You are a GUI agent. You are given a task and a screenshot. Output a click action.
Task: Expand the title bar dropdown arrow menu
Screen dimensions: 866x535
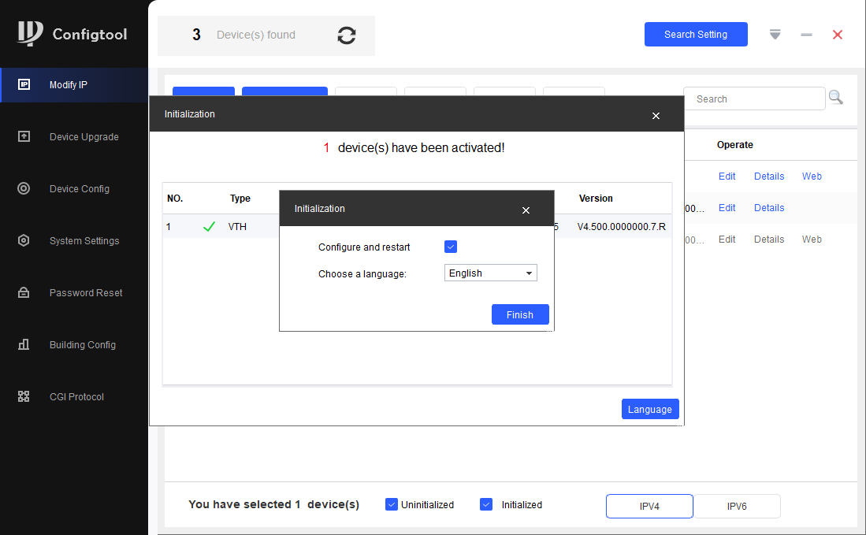[775, 35]
